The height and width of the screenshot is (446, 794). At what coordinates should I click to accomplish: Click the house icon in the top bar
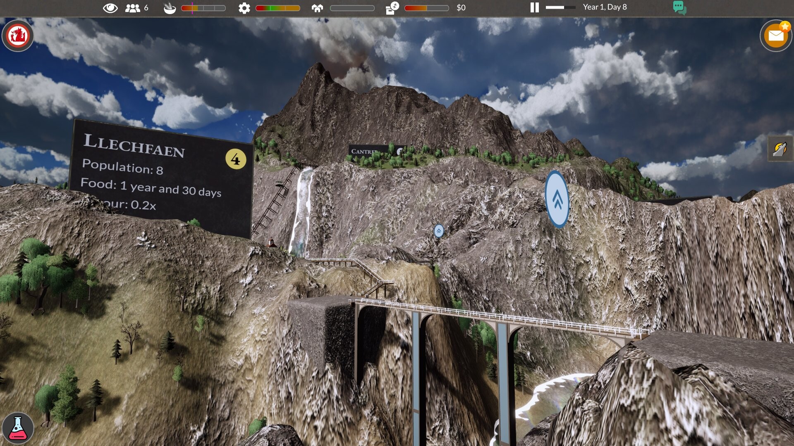(317, 7)
